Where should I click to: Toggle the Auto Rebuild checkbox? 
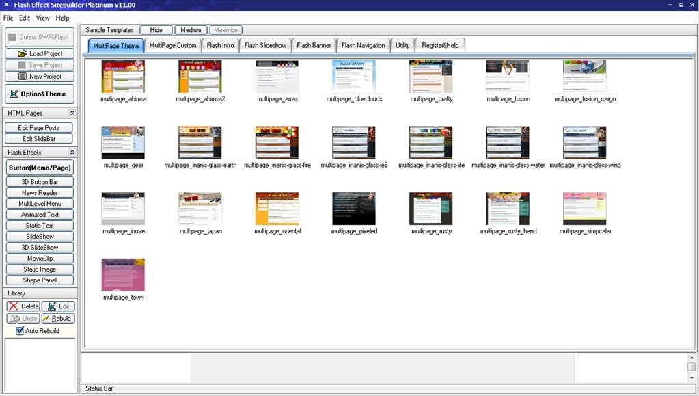pyautogui.click(x=20, y=331)
